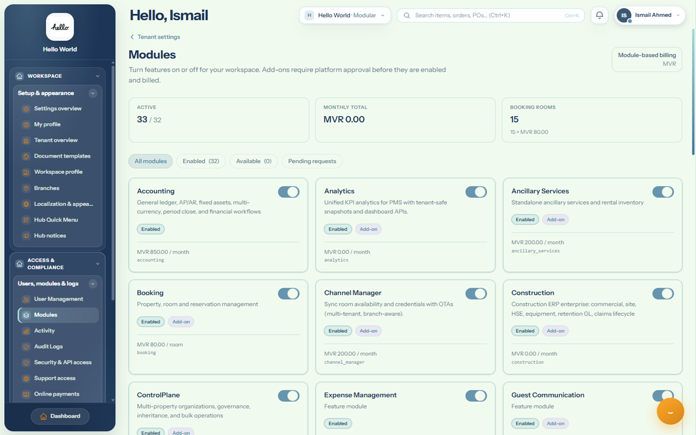Screen dimensions: 696x435
Task: Click the Settings overview icon
Action: pyautogui.click(x=26, y=109)
